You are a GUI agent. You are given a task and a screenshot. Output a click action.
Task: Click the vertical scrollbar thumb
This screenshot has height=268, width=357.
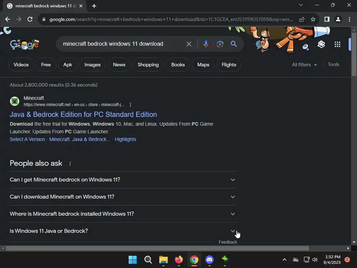pos(354,54)
